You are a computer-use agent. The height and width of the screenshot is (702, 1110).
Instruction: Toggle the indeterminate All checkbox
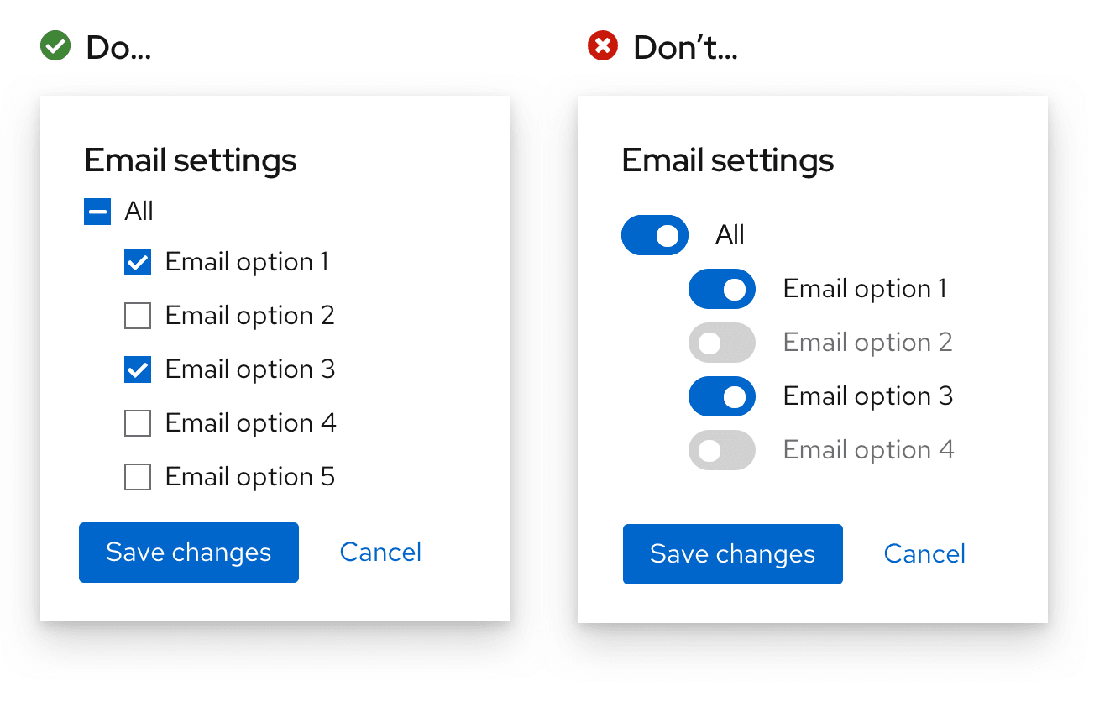point(97,212)
